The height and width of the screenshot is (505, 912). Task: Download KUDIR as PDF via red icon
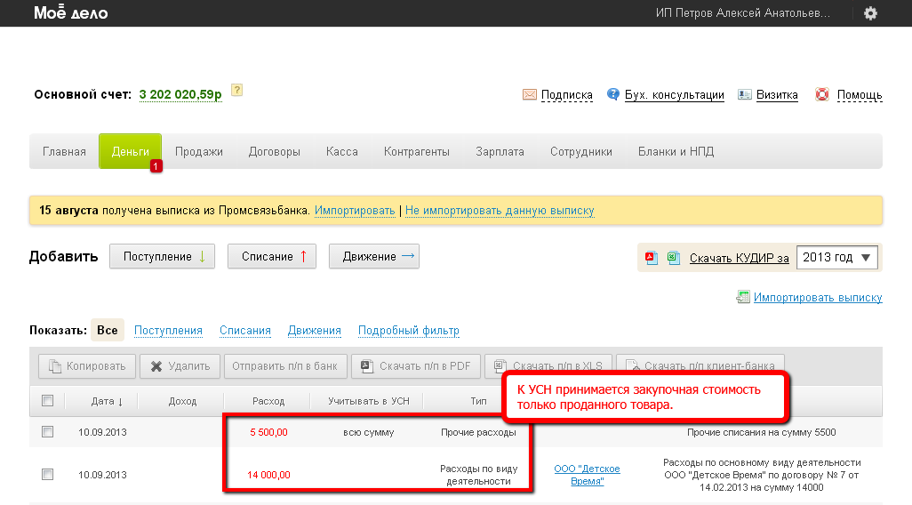tap(652, 257)
